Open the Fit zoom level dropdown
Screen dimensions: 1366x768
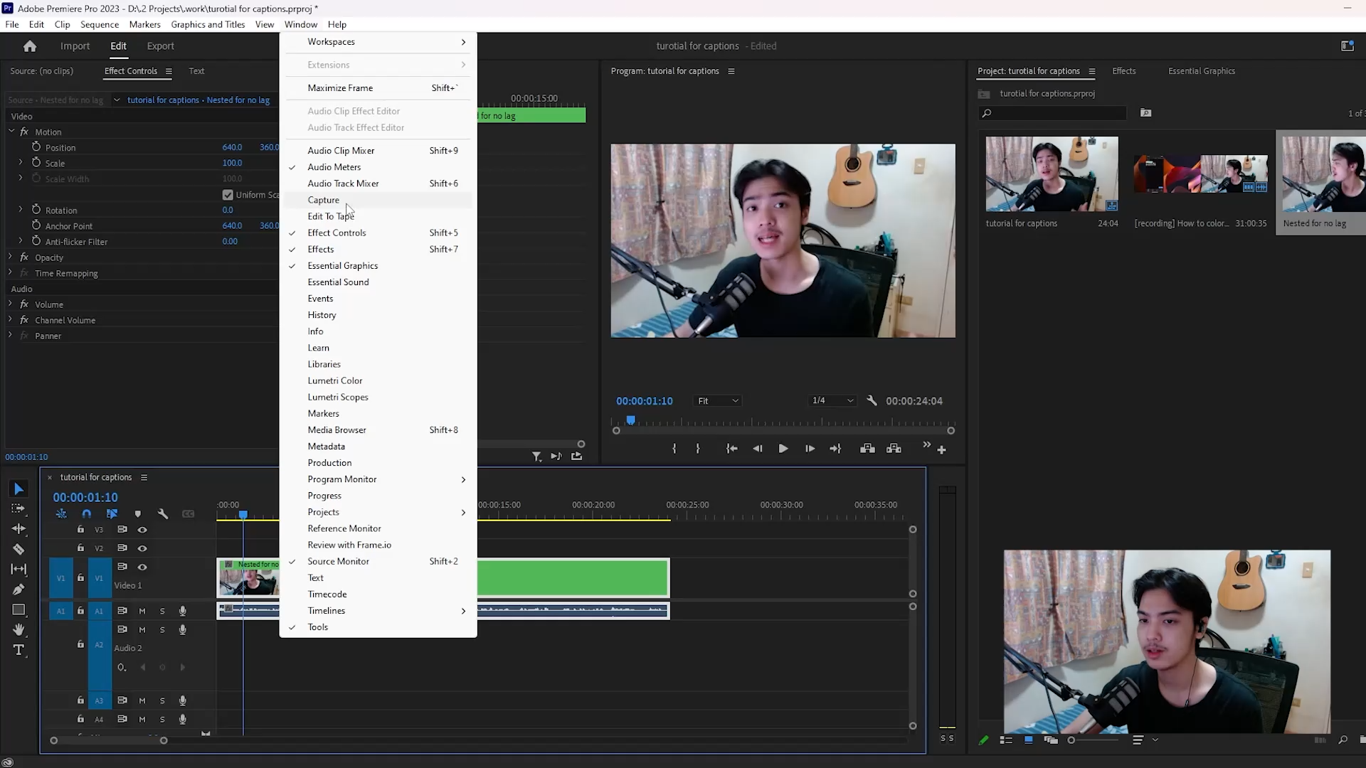717,400
